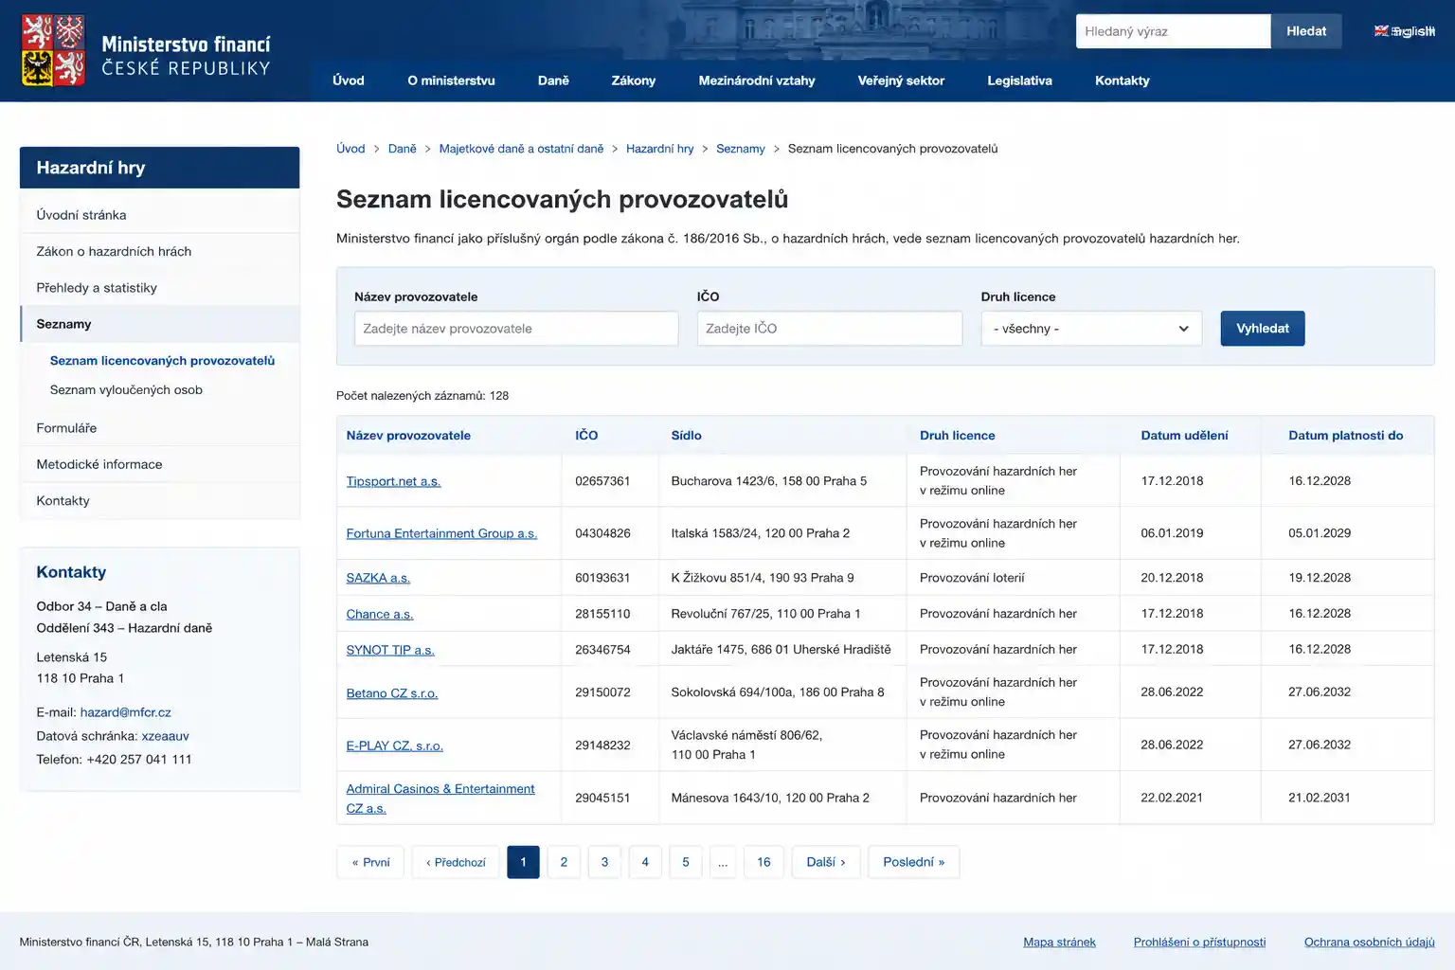Sort by Druh licence column header
The height and width of the screenshot is (970, 1455).
pos(958,436)
